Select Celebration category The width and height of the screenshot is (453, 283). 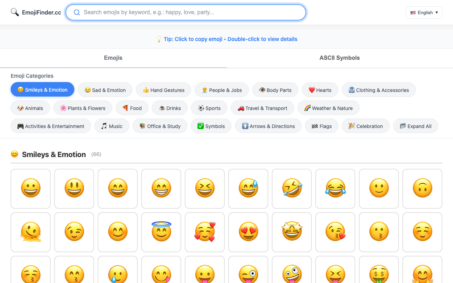(x=366, y=126)
